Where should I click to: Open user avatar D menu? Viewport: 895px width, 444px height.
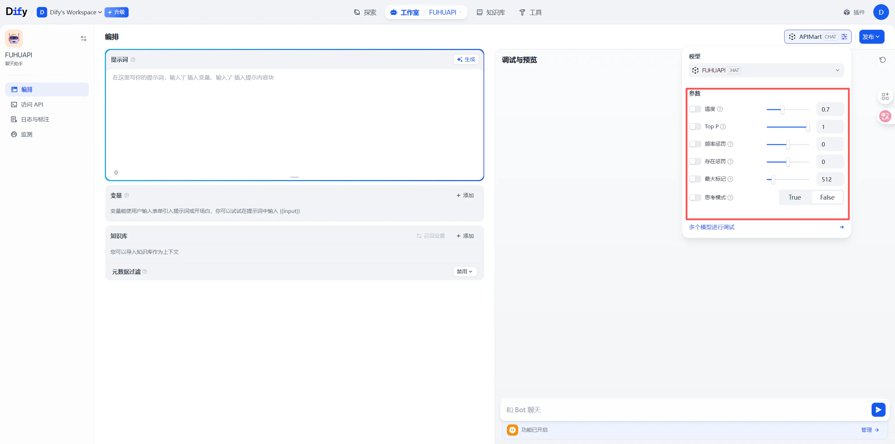point(881,12)
